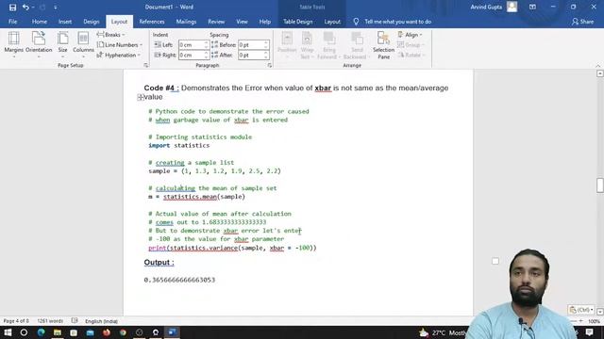Open the Undo history dropdown arrow
The image size is (604, 339).
(33, 8)
